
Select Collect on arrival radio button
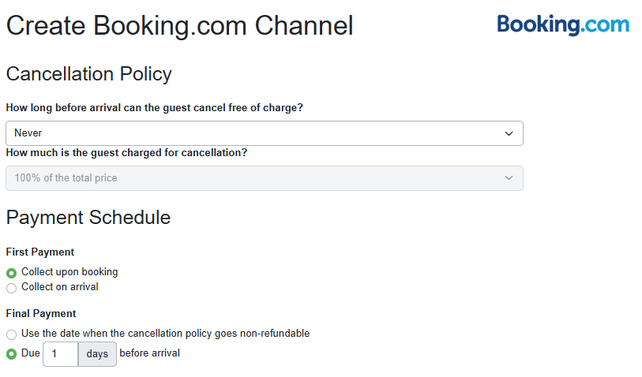pyautogui.click(x=12, y=288)
